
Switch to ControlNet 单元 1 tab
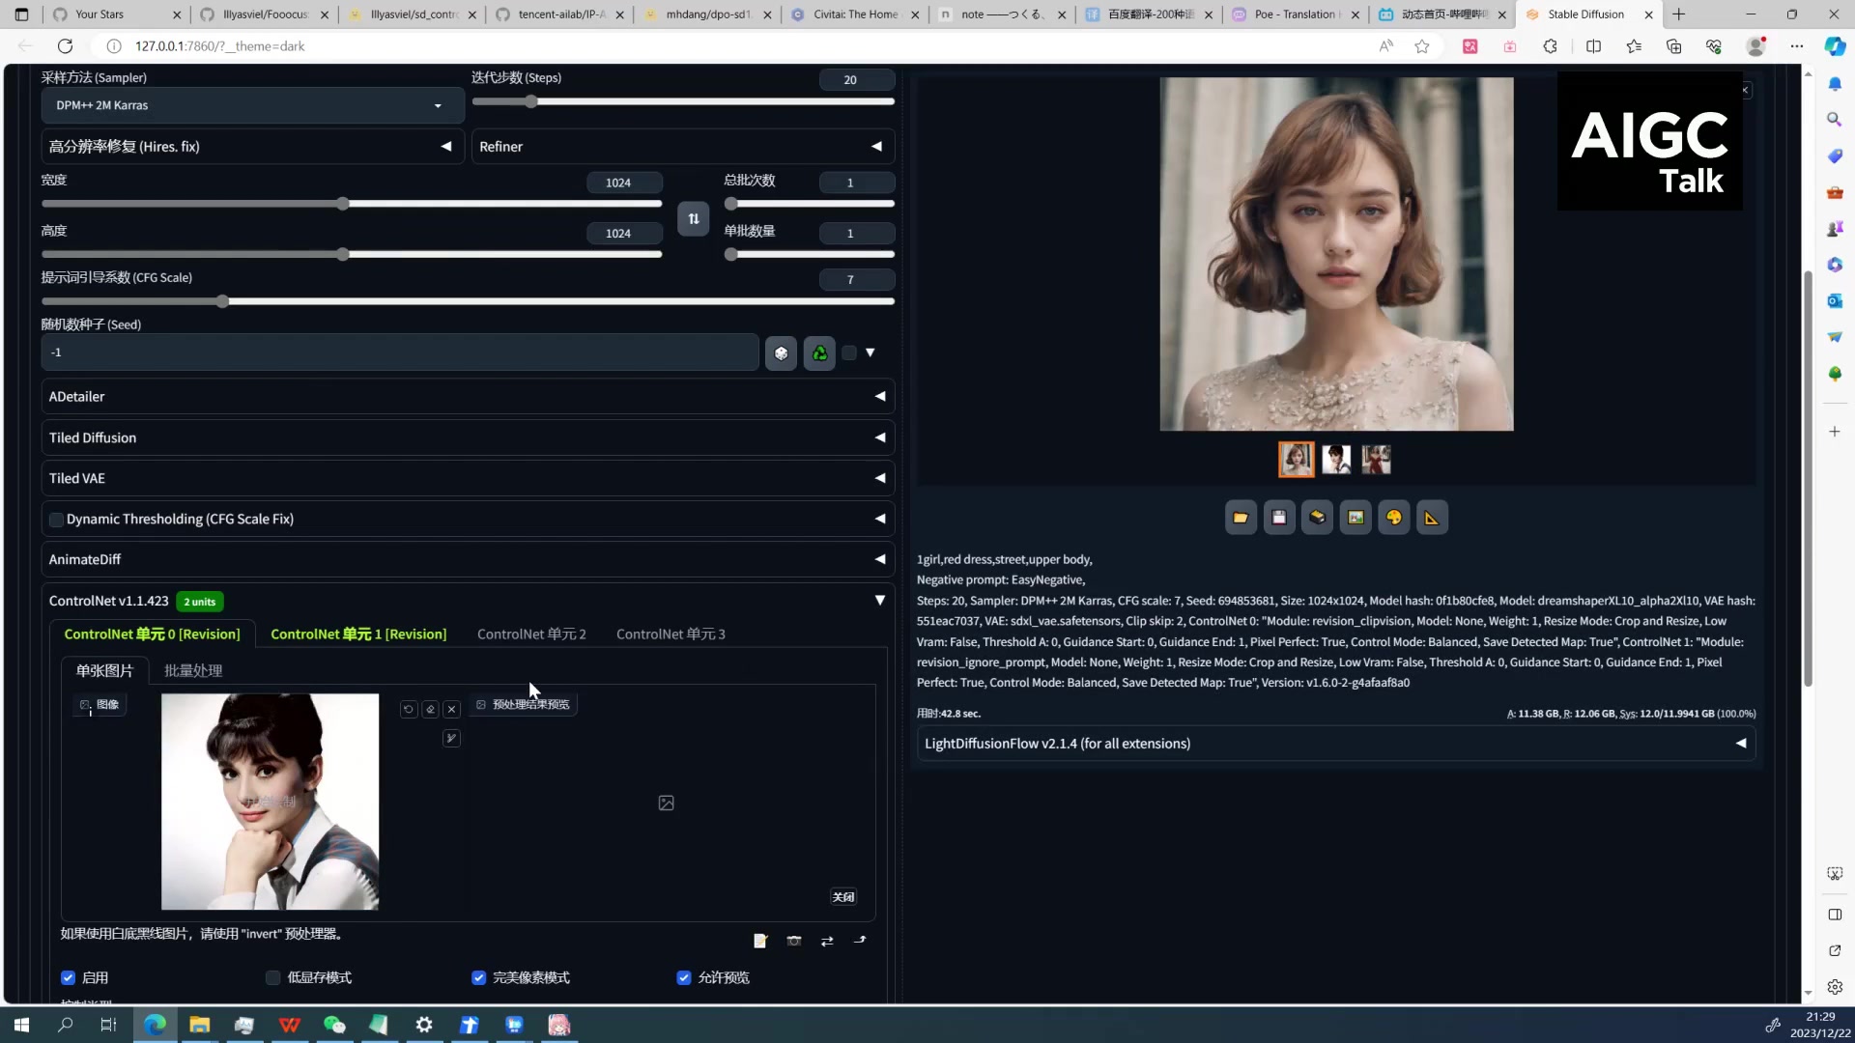tap(357, 634)
